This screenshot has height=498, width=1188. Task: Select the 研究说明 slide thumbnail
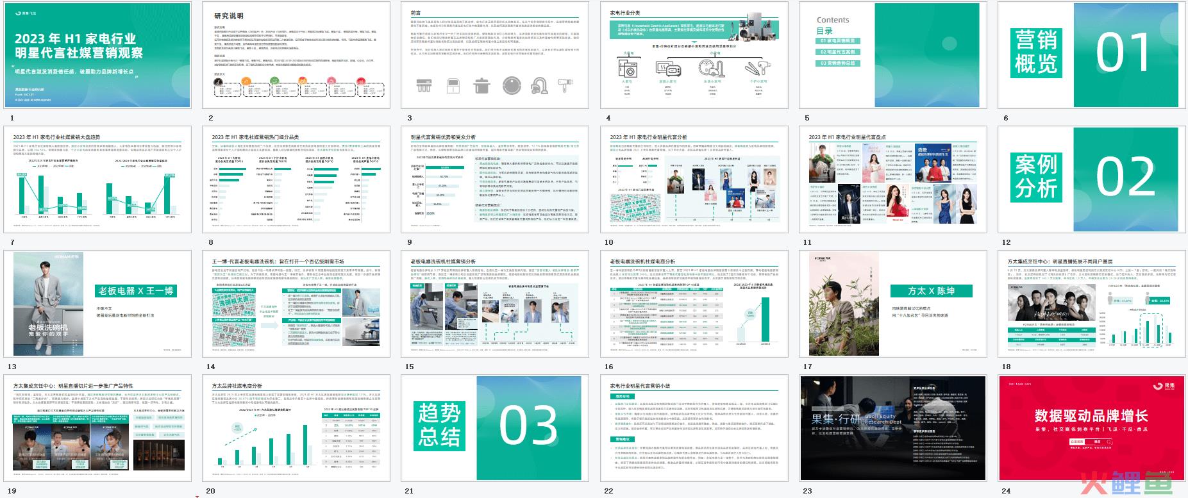coord(296,54)
